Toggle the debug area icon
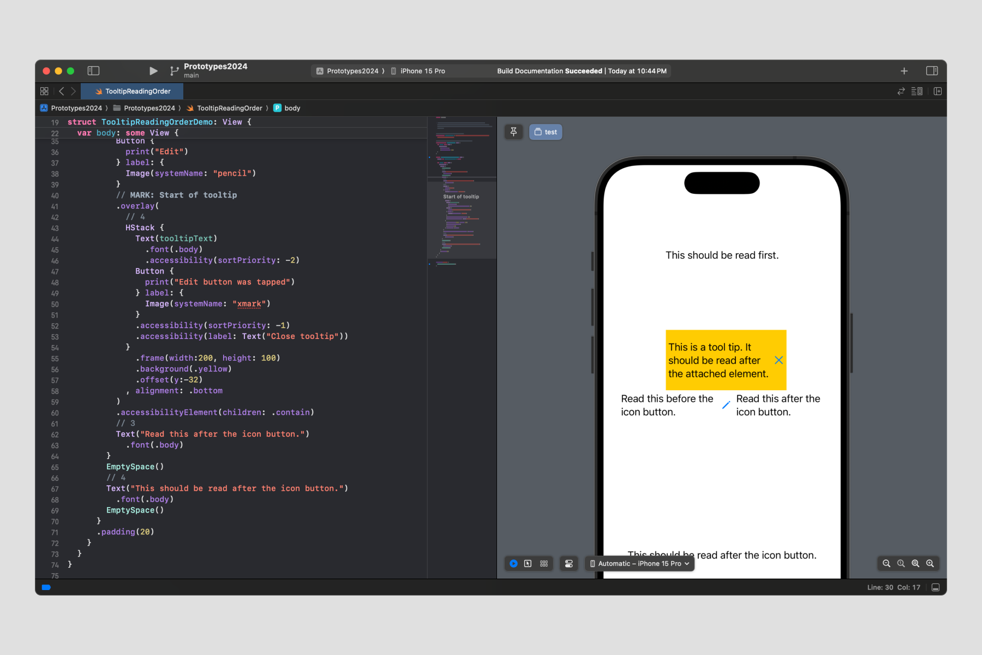 pos(936,587)
